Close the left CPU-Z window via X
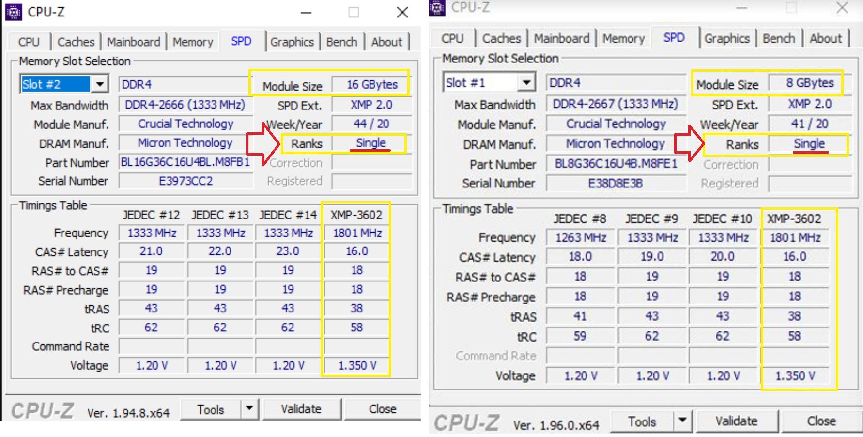This screenshot has height=437, width=863. (x=402, y=13)
